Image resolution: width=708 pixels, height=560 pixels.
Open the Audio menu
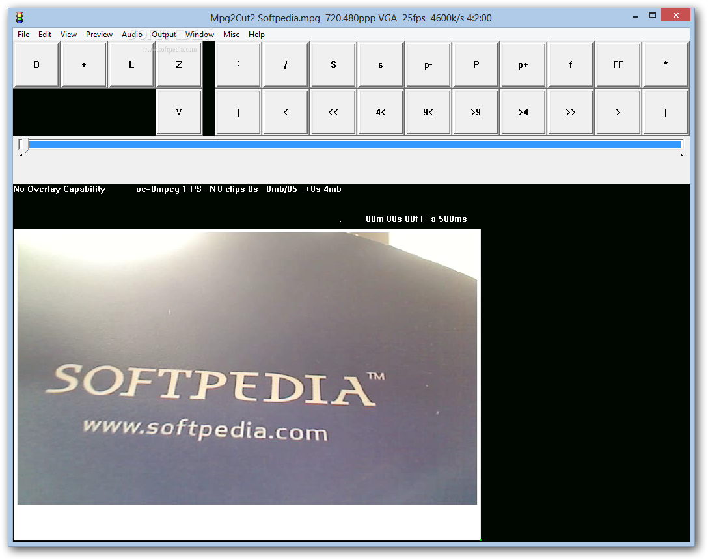coord(132,35)
